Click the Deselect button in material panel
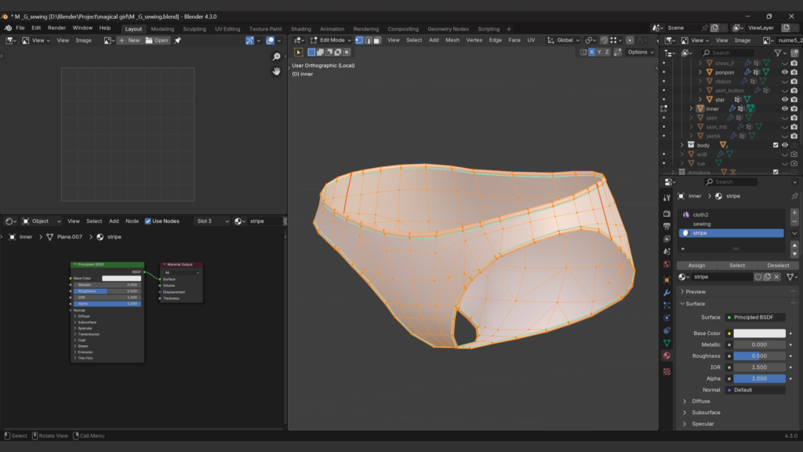Image resolution: width=803 pixels, height=452 pixels. [x=778, y=265]
